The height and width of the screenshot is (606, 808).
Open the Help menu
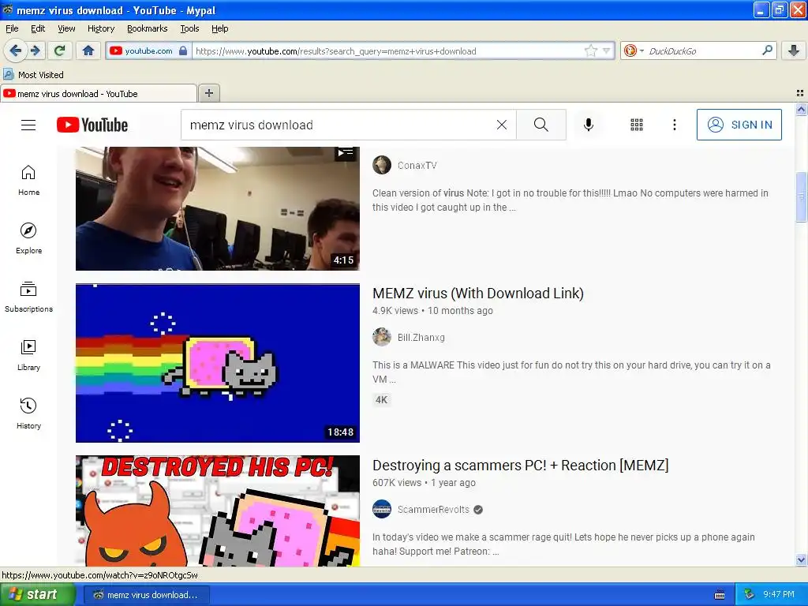point(219,28)
